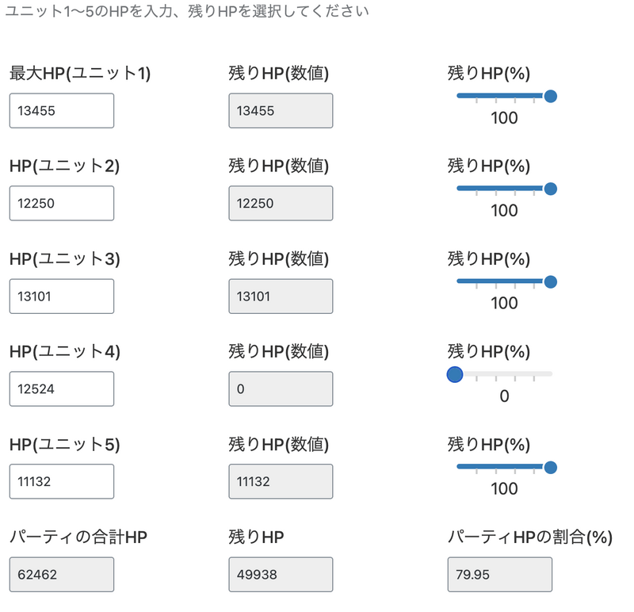Click unit 5 残りHP(%) slider handle
634x612 pixels.
tap(551, 467)
